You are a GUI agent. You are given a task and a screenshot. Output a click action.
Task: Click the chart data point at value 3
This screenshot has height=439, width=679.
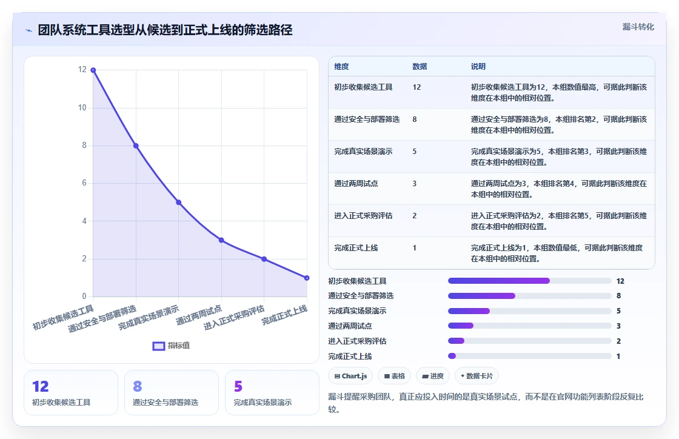(x=221, y=240)
